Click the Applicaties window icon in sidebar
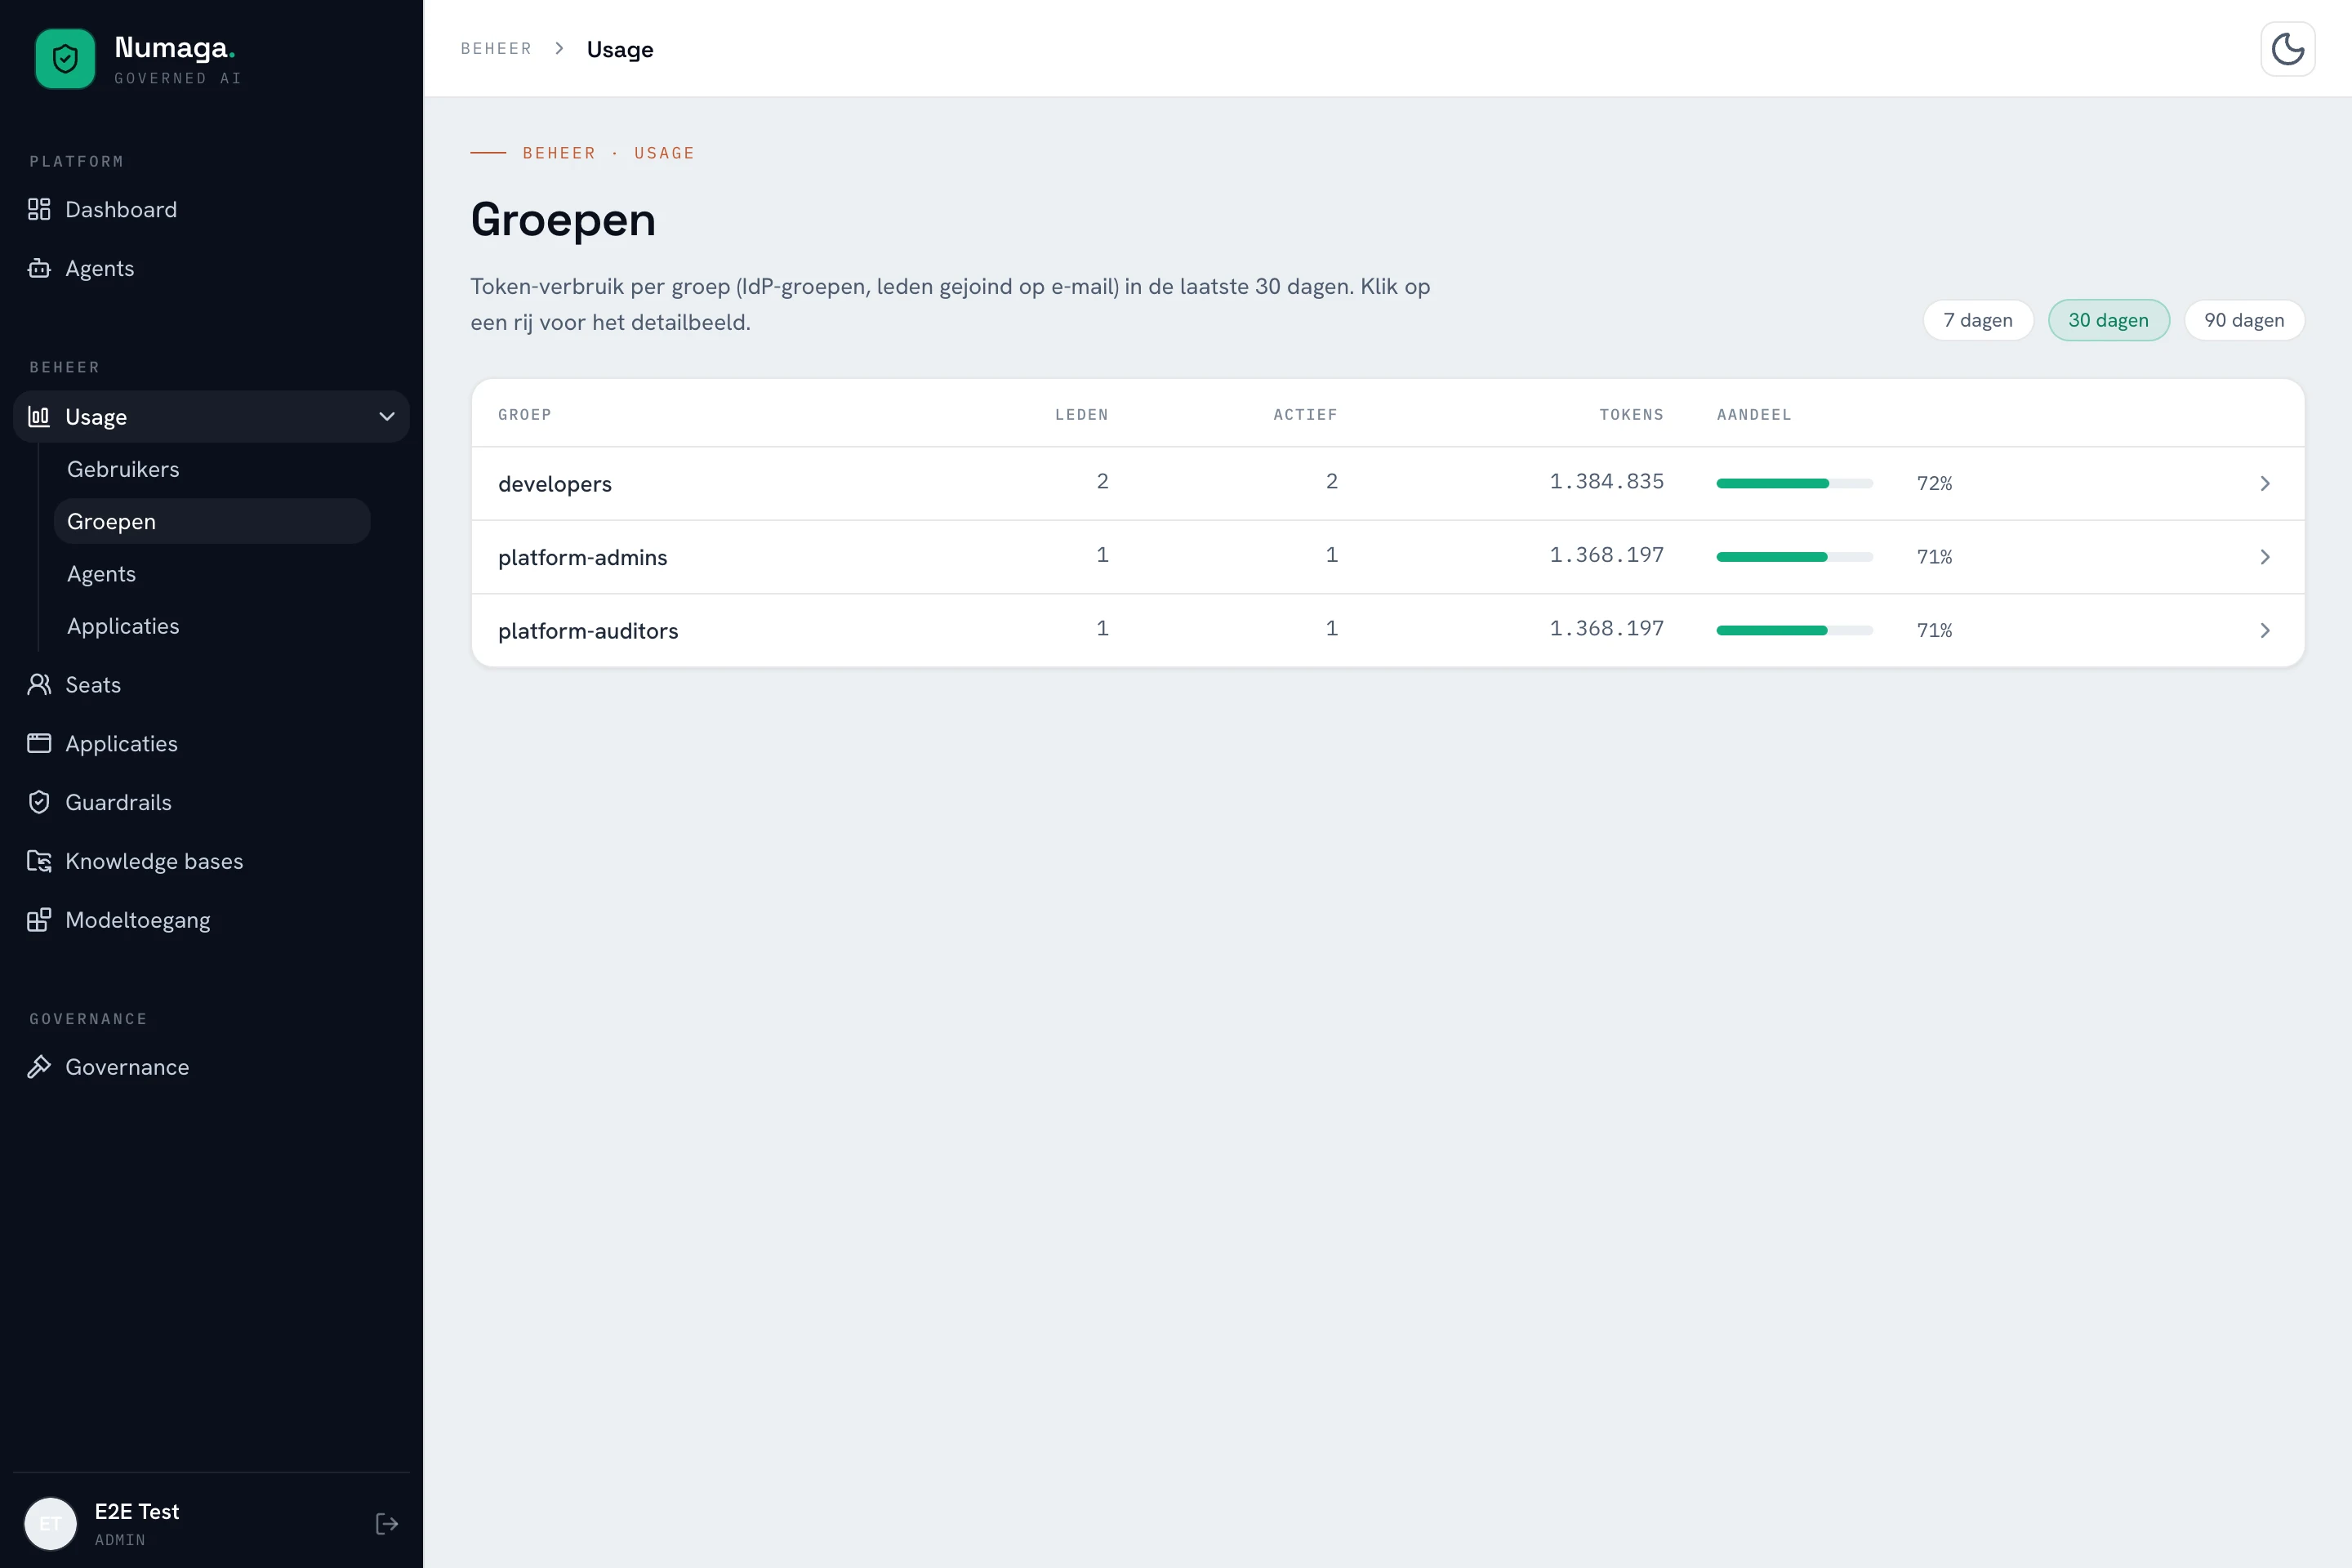2352x1568 pixels. [39, 743]
